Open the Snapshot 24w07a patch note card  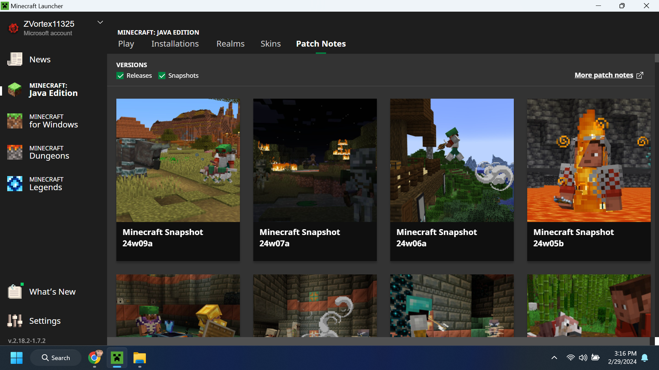(315, 180)
